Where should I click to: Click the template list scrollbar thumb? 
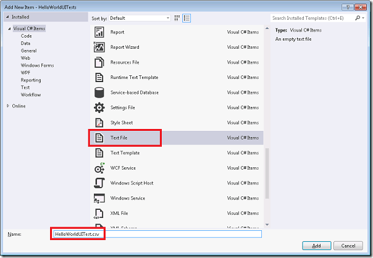point(267,173)
